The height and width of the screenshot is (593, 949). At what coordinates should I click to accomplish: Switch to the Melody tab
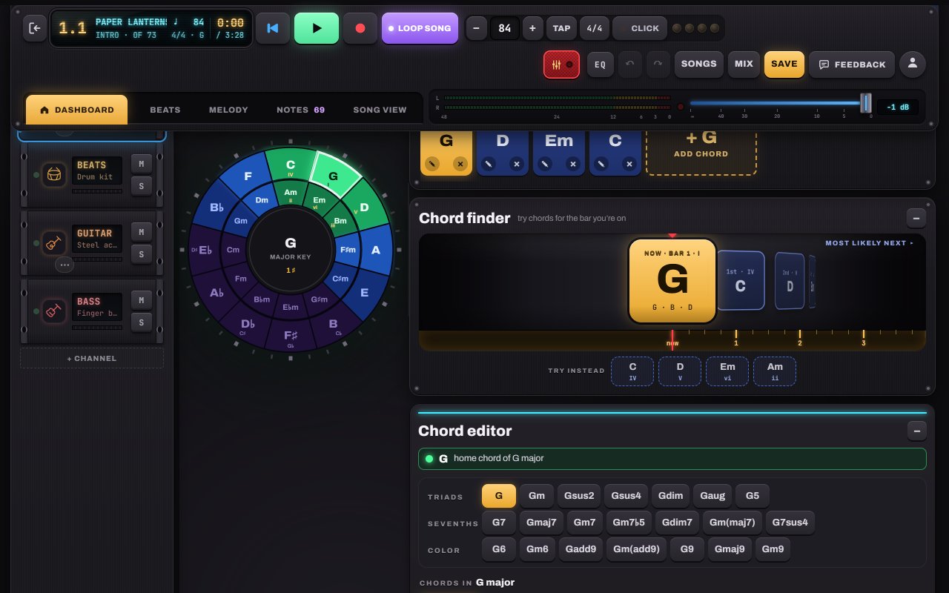[228, 110]
